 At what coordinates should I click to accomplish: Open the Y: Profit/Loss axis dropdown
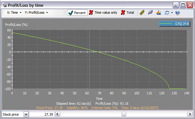coord(36,12)
